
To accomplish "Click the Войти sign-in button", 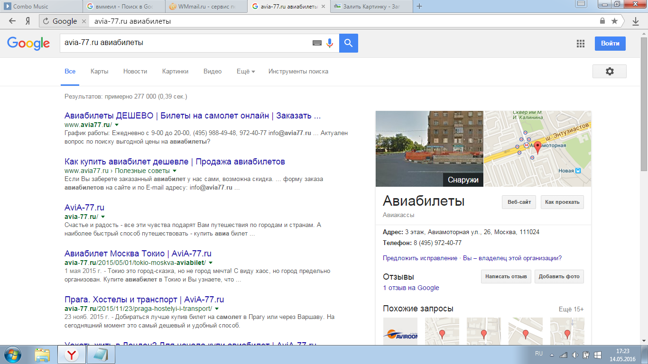I will click(610, 43).
